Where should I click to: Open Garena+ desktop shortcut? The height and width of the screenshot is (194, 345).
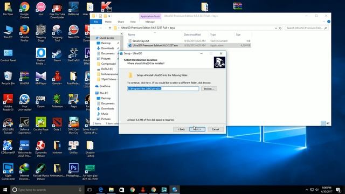(57, 78)
